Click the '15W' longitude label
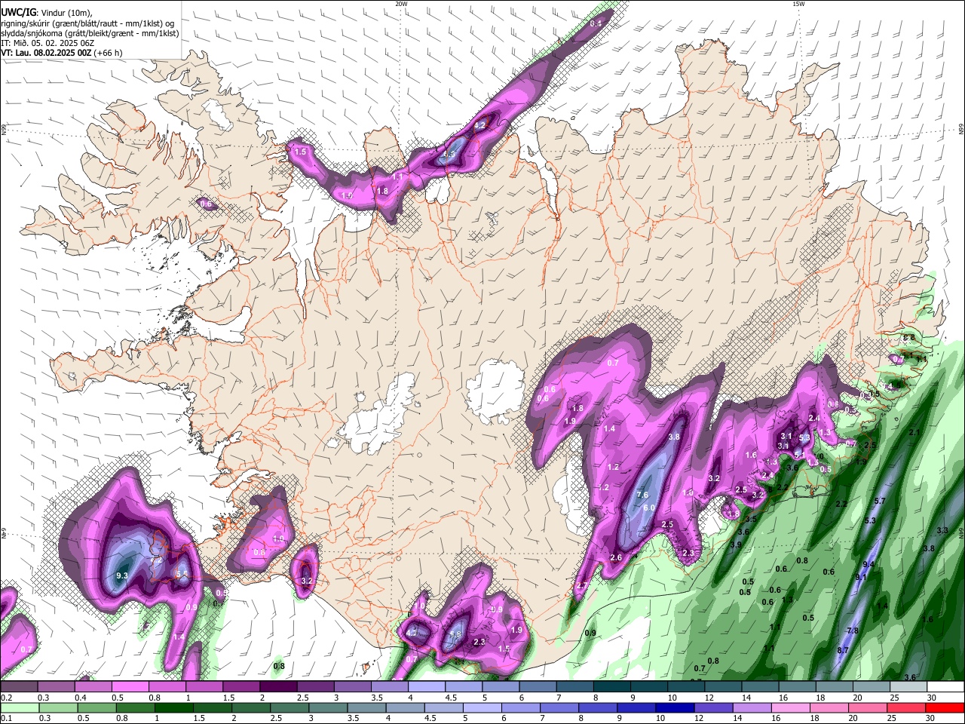Screen dimensions: 965x724 (798, 4)
